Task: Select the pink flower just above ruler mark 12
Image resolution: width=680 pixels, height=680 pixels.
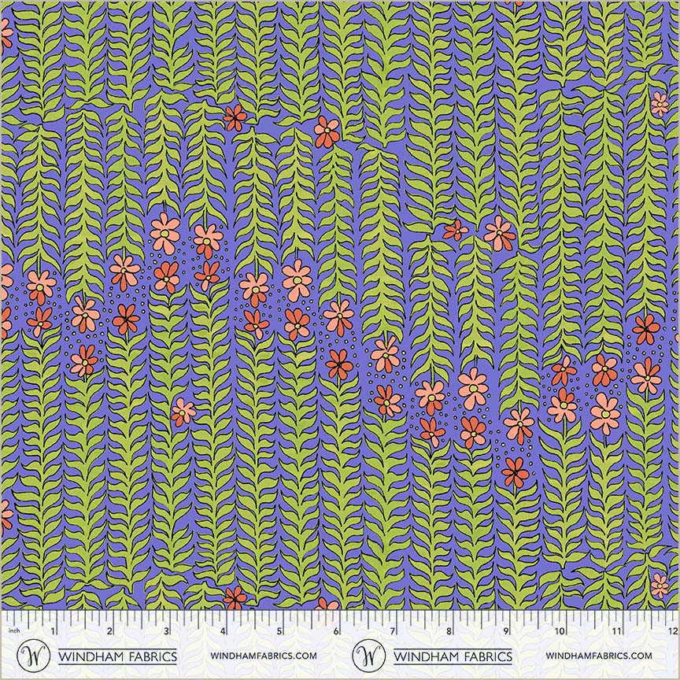Action: click(x=660, y=585)
